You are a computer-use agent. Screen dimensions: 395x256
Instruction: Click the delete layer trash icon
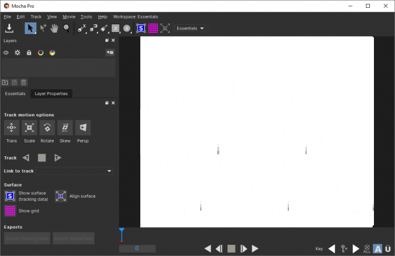[x=24, y=83]
